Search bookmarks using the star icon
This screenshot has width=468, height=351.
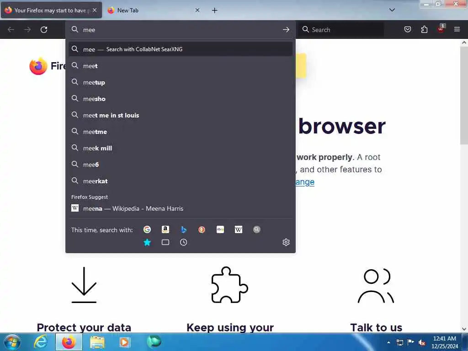click(x=147, y=242)
